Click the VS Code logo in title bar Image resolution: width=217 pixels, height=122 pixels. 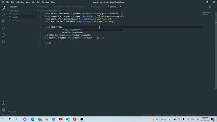[x=2, y=2]
